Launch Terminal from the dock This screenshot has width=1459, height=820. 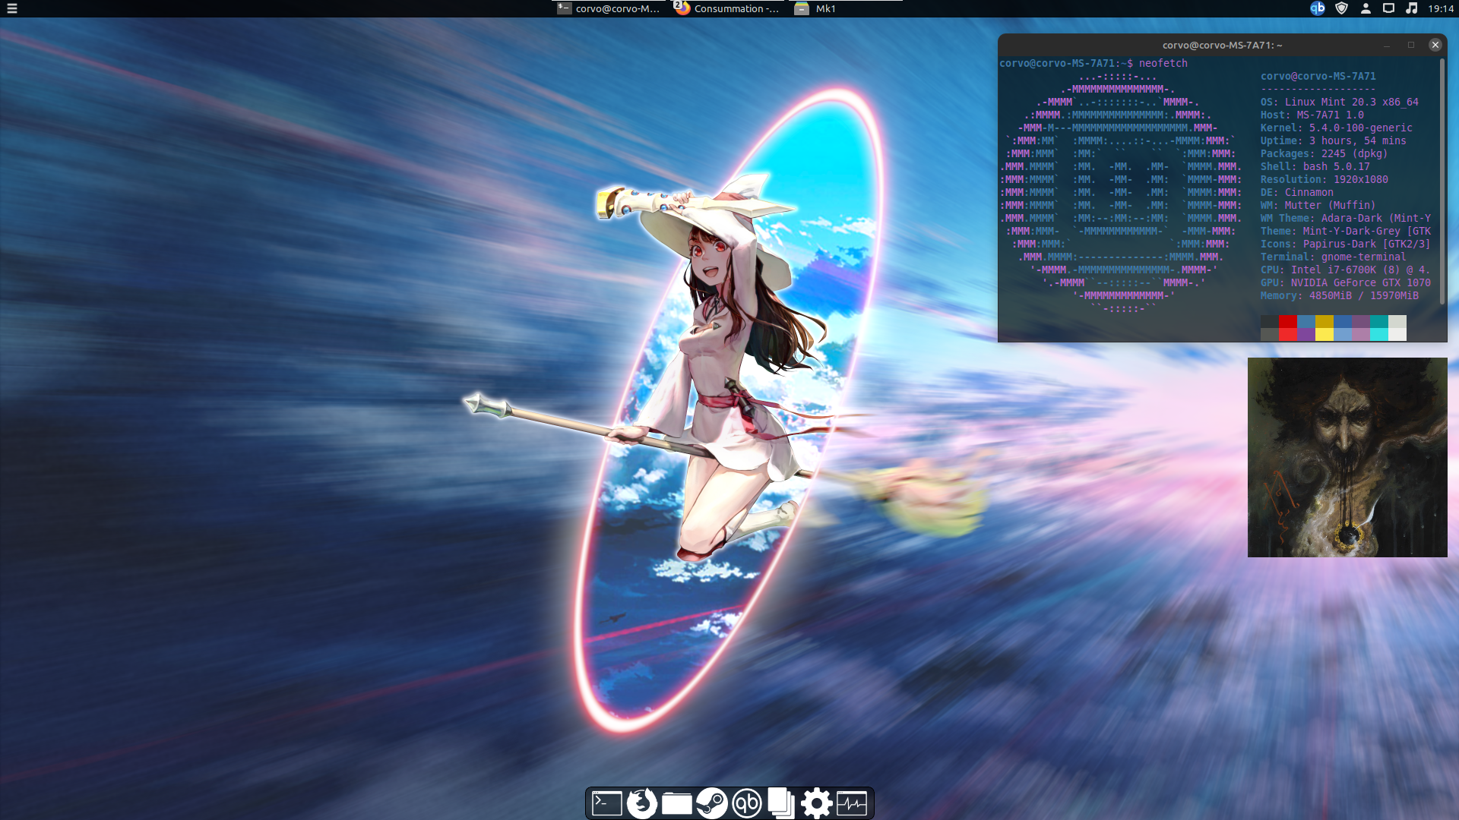point(606,803)
